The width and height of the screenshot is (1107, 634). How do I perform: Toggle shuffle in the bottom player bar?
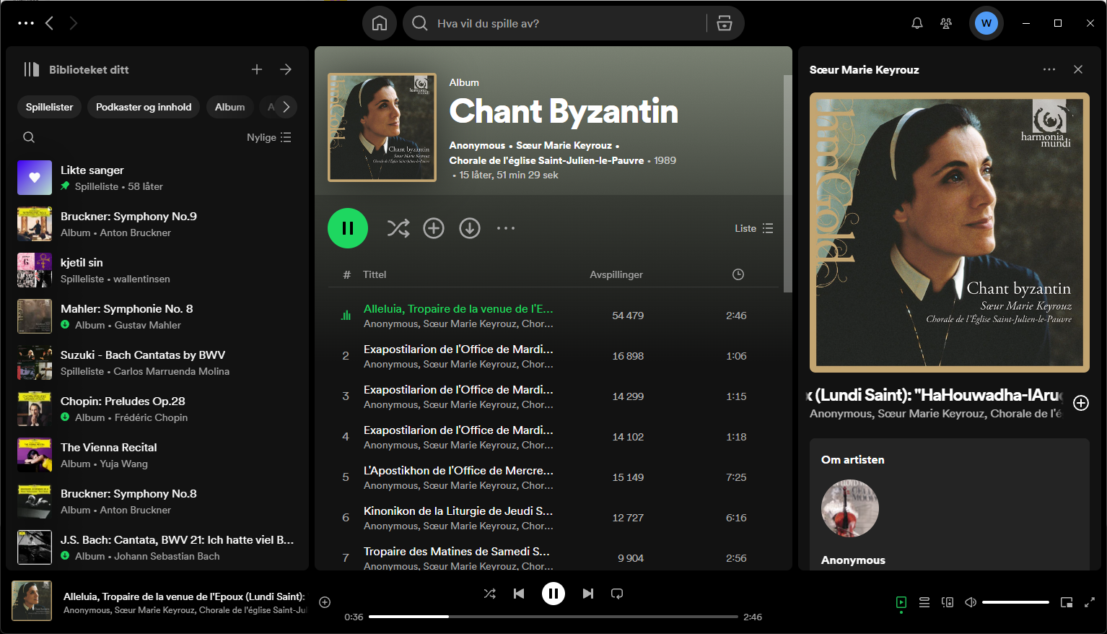pyautogui.click(x=490, y=594)
